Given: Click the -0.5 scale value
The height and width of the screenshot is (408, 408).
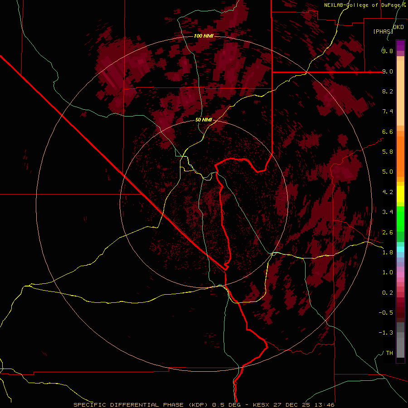Looking at the screenshot, I should point(386,313).
